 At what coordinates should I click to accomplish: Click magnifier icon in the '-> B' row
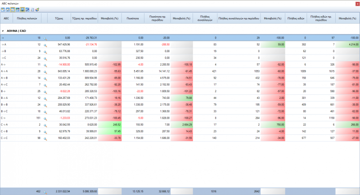pyautogui.click(x=45, y=52)
